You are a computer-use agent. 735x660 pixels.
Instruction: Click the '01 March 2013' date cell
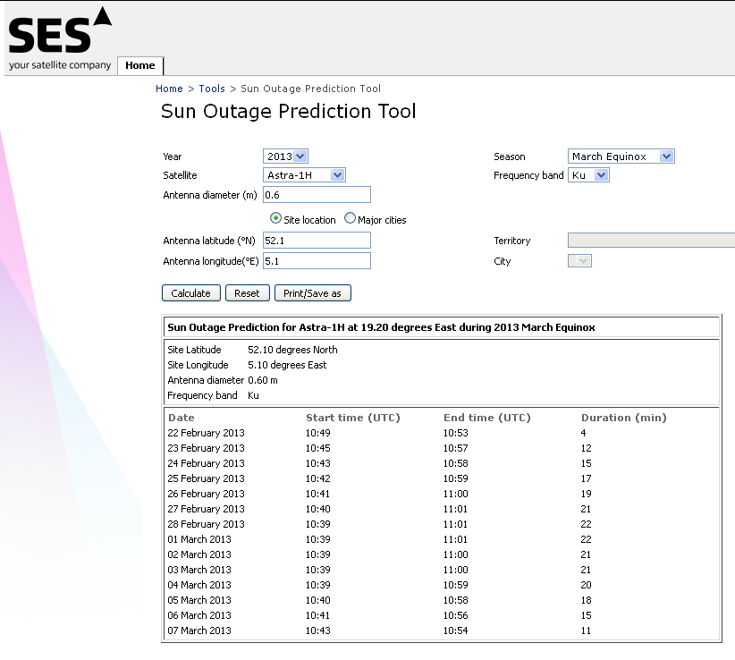point(199,539)
